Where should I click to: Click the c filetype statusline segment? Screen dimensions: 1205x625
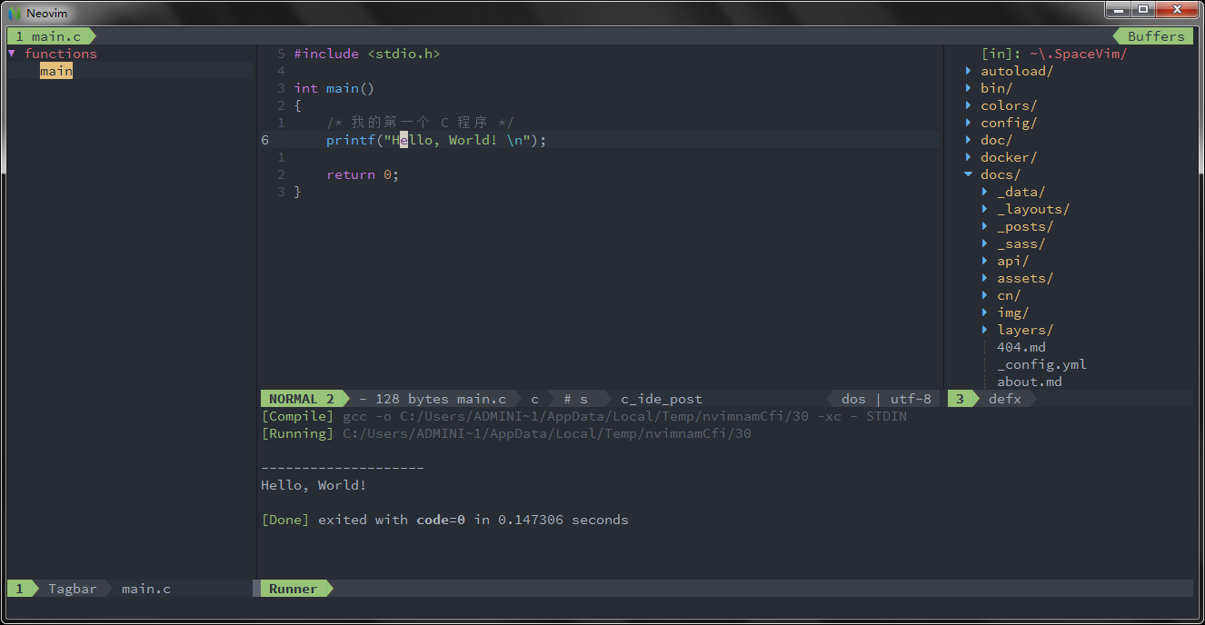coord(534,399)
